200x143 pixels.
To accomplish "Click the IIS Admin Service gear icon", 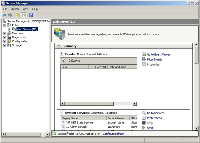I will [x=63, y=126].
